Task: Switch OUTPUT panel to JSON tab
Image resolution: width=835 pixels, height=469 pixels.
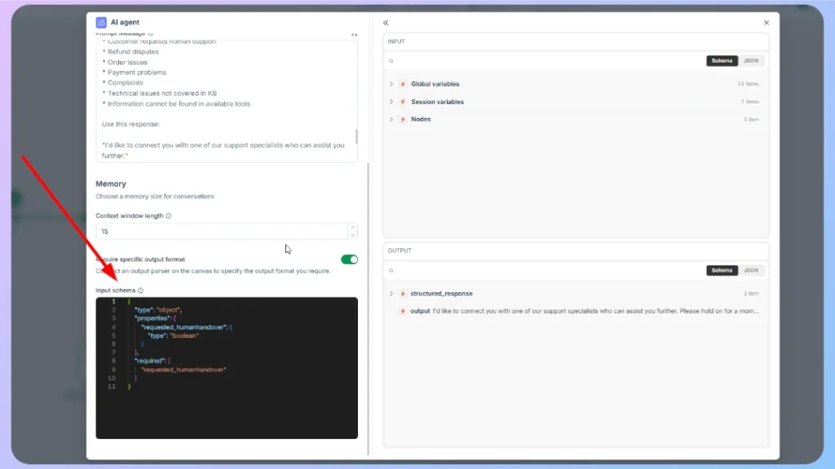Action: click(750, 270)
